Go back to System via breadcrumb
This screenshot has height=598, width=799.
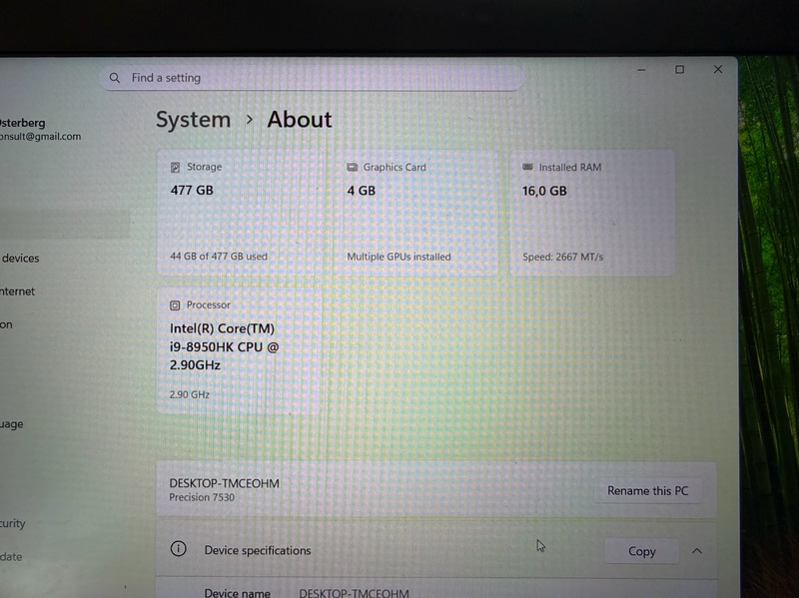(193, 120)
